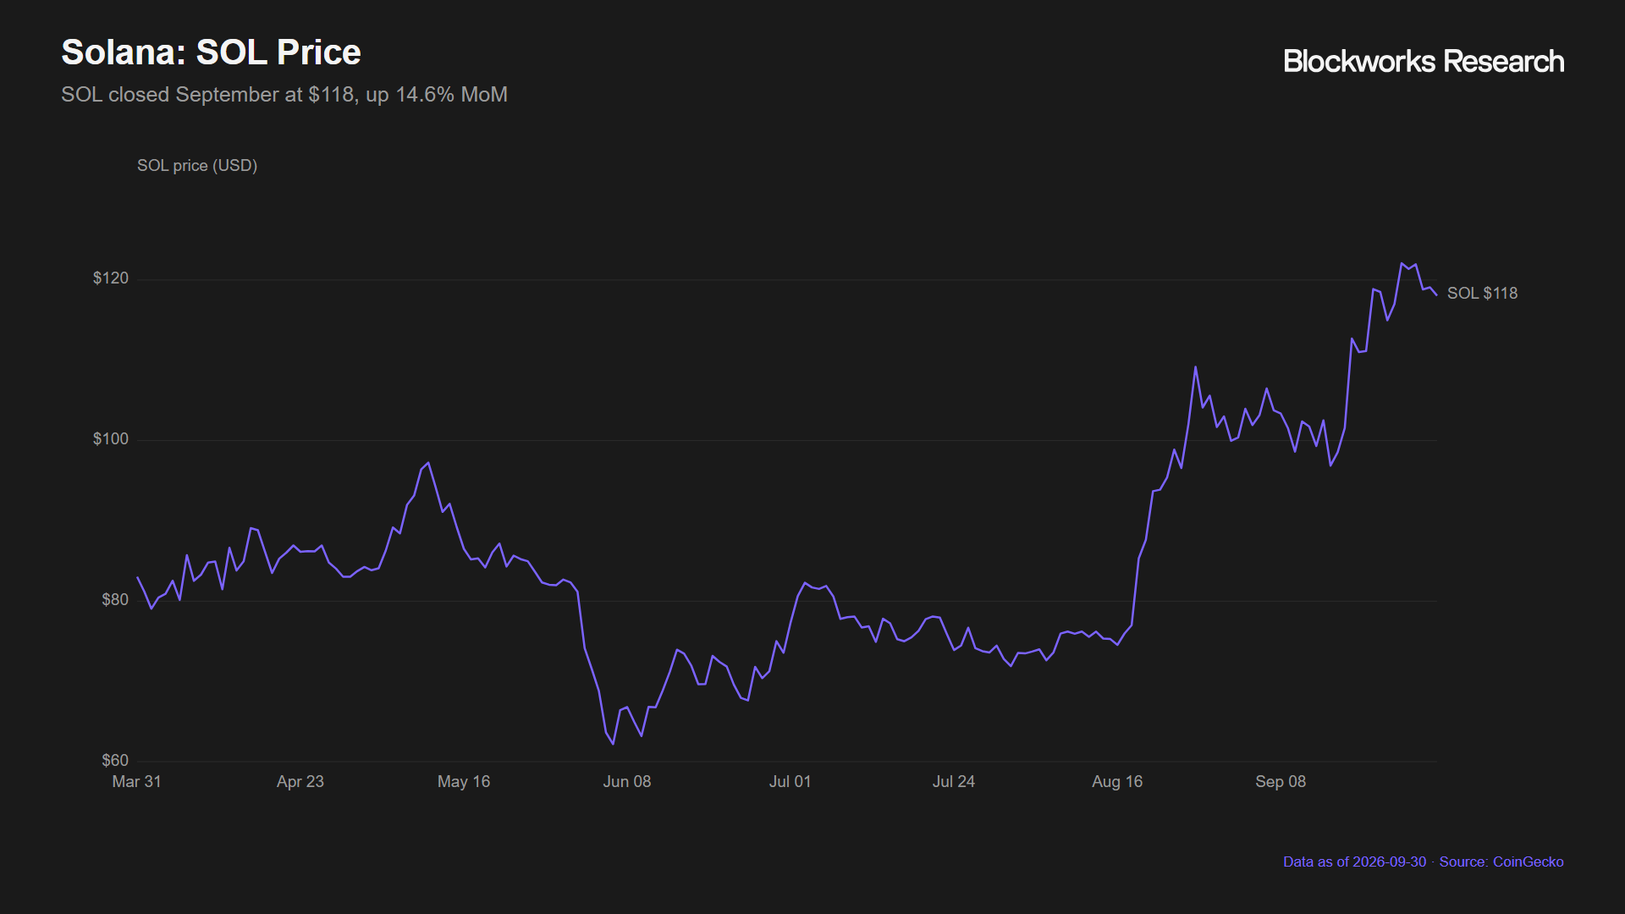Click the $120 y-axis tick label

(111, 278)
